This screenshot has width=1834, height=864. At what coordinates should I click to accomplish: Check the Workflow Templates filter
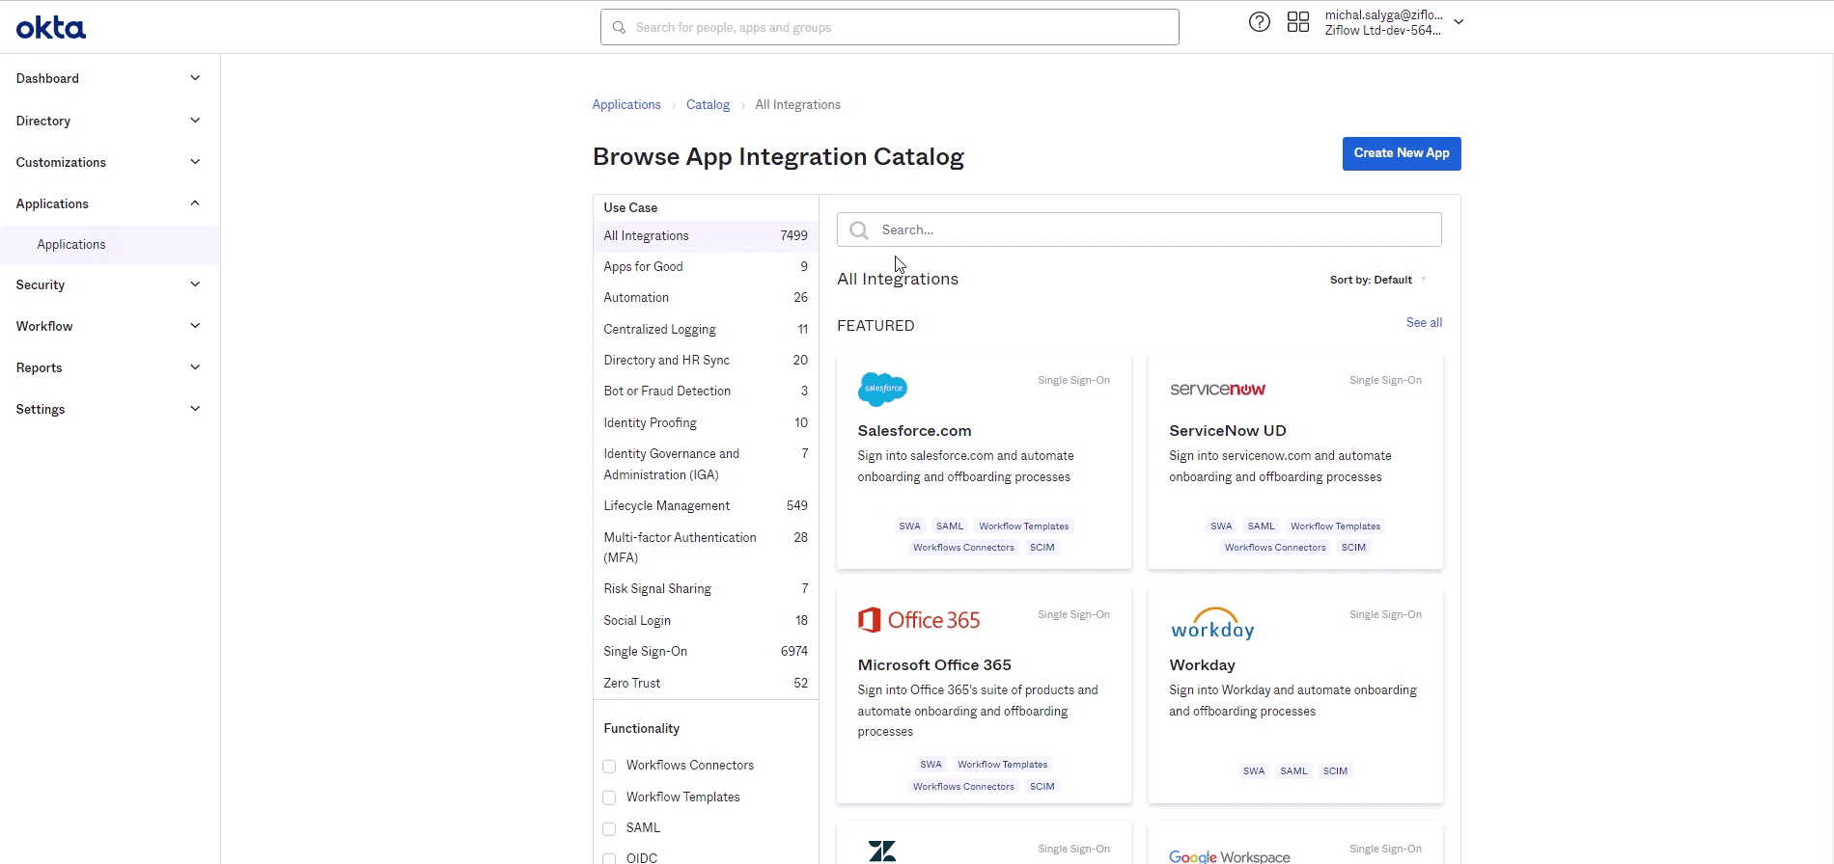(x=609, y=797)
